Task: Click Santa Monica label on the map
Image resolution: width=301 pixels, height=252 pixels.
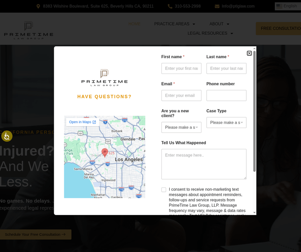Action: [83, 169]
